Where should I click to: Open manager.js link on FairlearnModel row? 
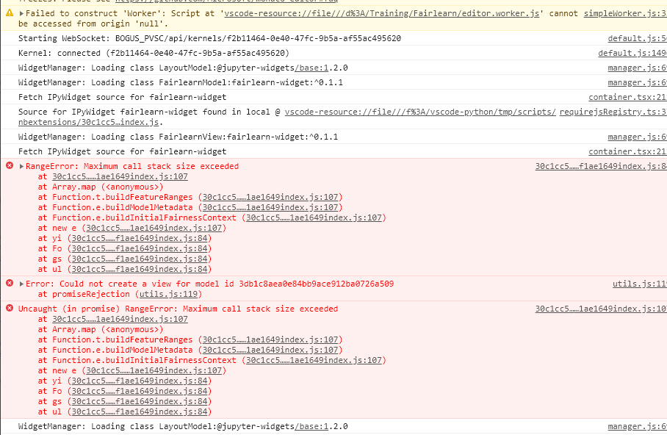click(637, 82)
